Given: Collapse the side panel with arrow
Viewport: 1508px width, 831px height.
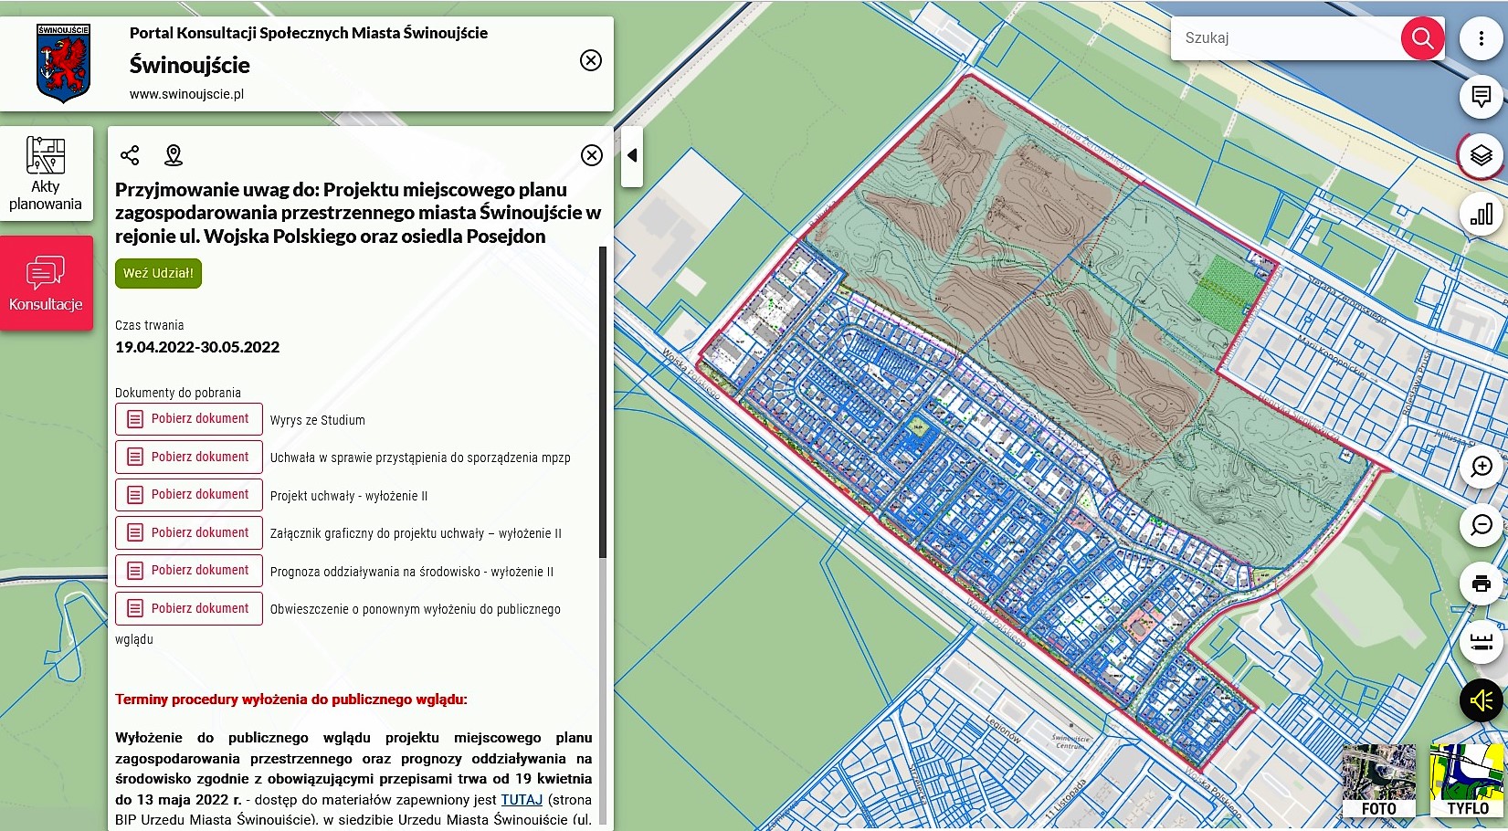Looking at the screenshot, I should (632, 155).
